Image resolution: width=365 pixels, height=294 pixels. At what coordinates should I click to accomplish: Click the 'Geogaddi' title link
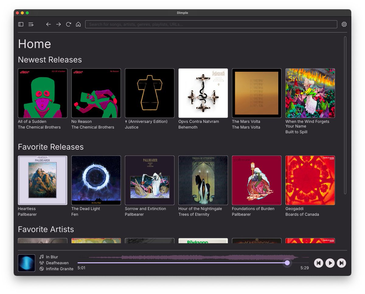[295, 209]
